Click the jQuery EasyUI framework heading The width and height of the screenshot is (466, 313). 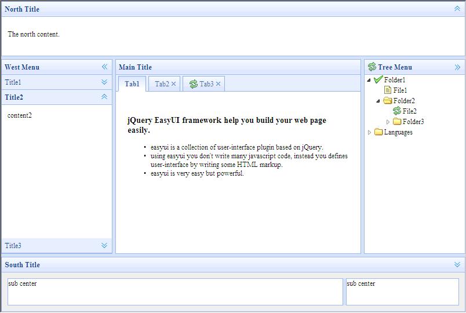[227, 125]
